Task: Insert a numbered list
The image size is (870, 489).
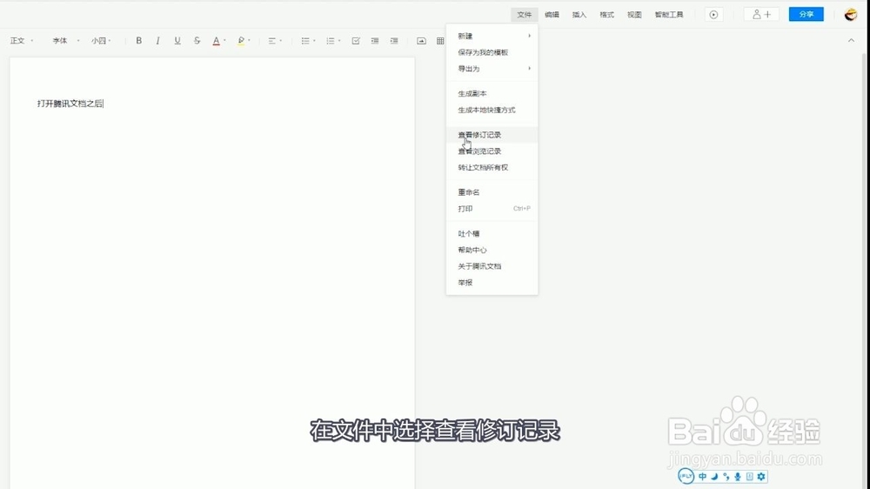Action: [x=330, y=41]
